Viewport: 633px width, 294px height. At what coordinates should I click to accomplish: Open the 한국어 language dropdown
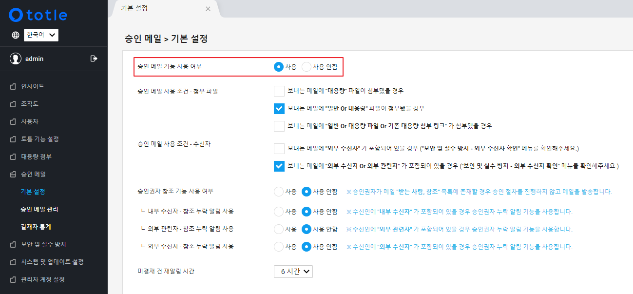(x=41, y=35)
